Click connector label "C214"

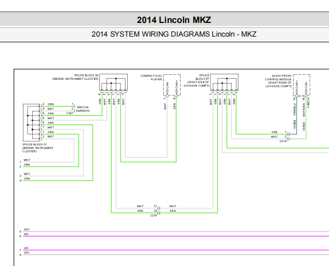(x=283, y=141)
